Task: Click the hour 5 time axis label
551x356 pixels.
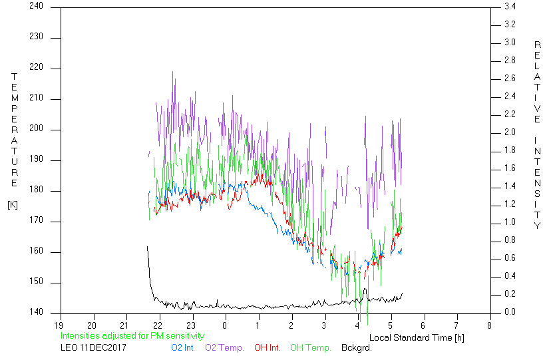Action: click(391, 325)
